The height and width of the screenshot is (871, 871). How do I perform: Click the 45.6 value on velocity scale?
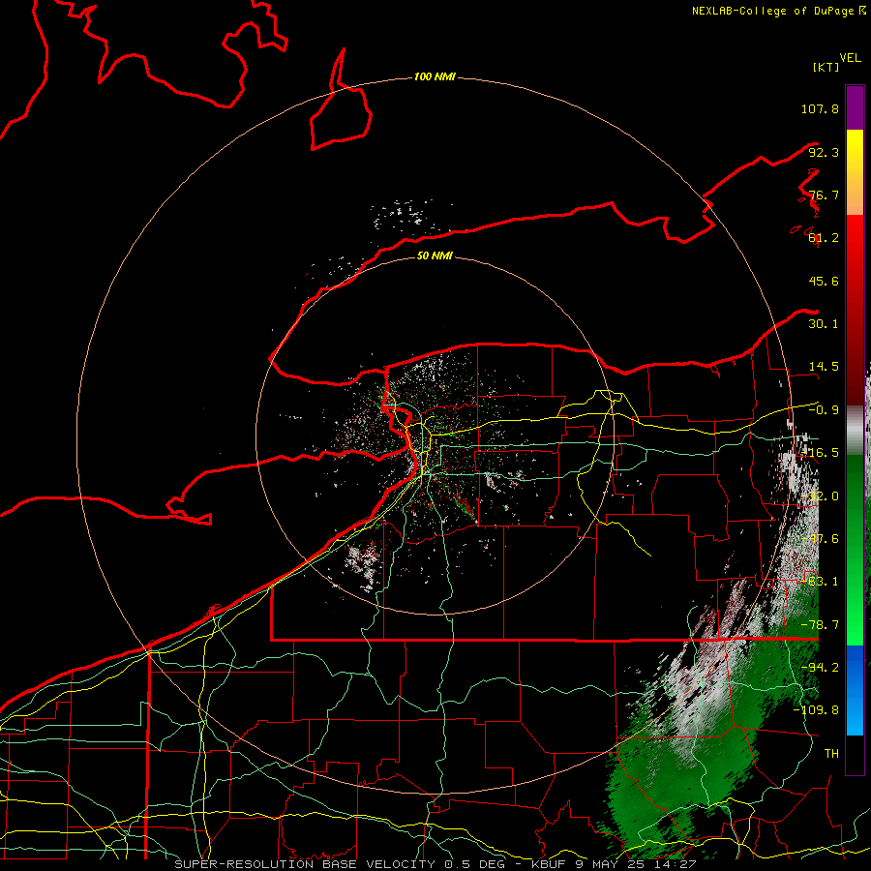pos(824,281)
